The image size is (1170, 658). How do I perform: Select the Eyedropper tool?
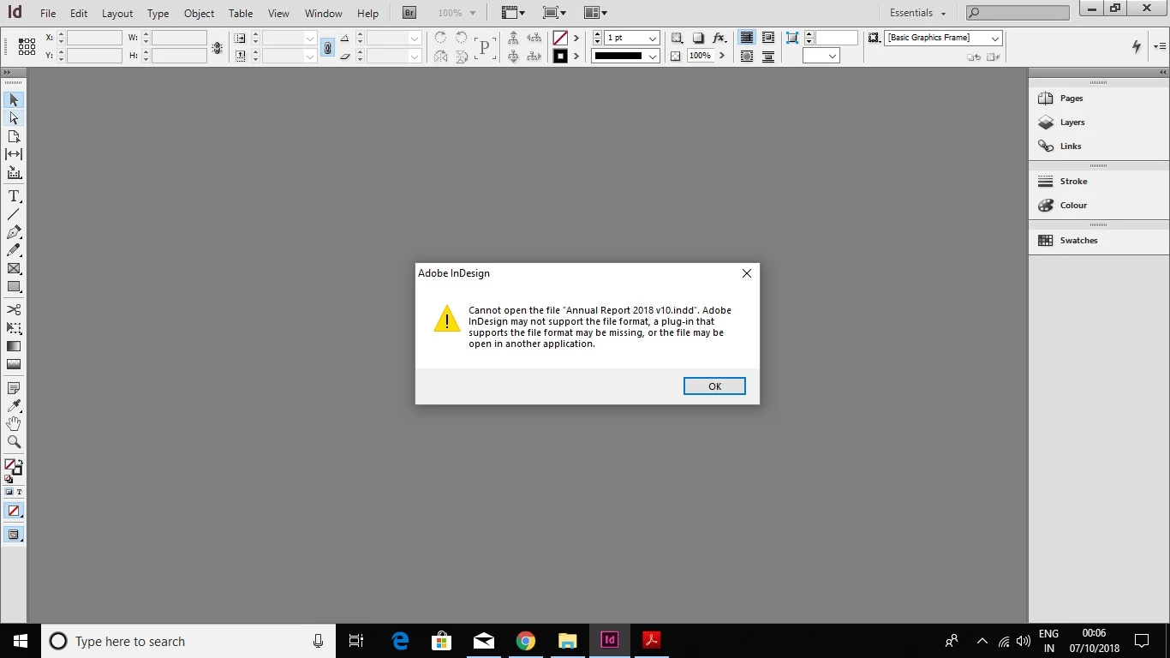coord(14,406)
